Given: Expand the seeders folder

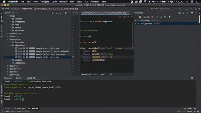Looking at the screenshot, I should click(x=10, y=60).
